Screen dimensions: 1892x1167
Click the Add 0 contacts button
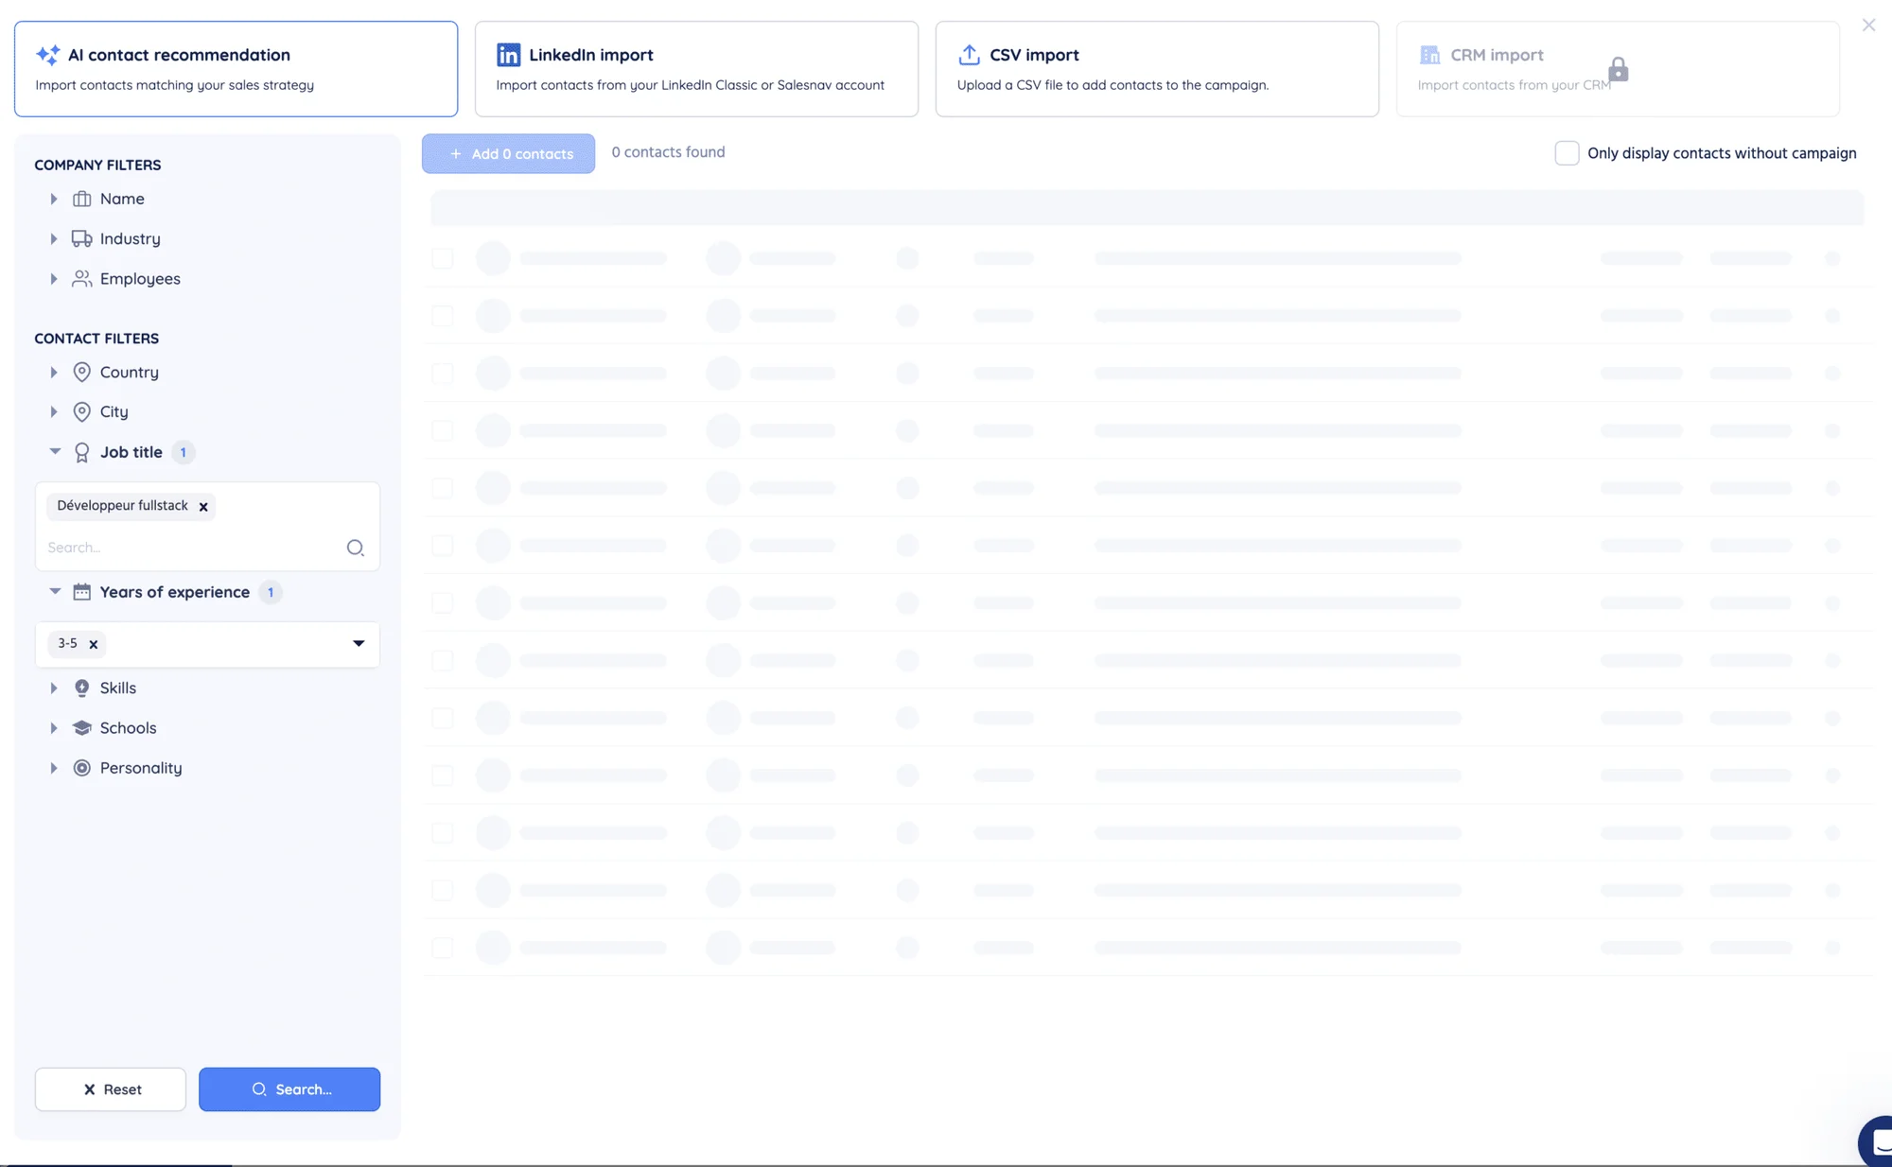[508, 153]
